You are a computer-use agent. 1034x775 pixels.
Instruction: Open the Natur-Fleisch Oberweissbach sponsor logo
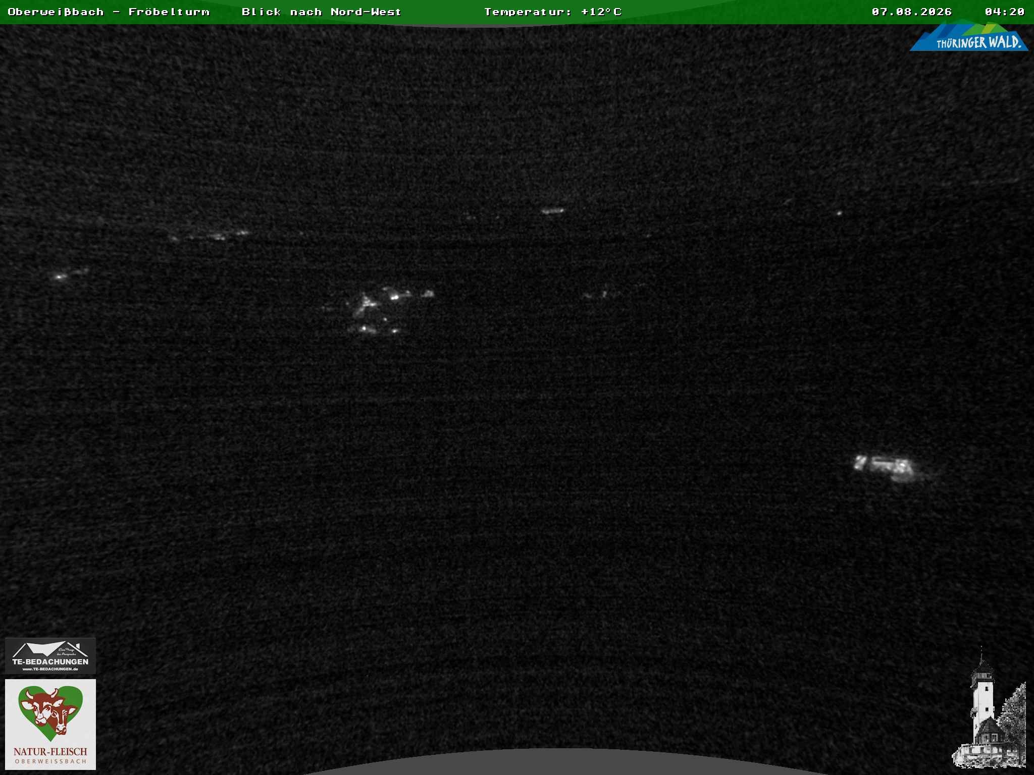coord(50,724)
